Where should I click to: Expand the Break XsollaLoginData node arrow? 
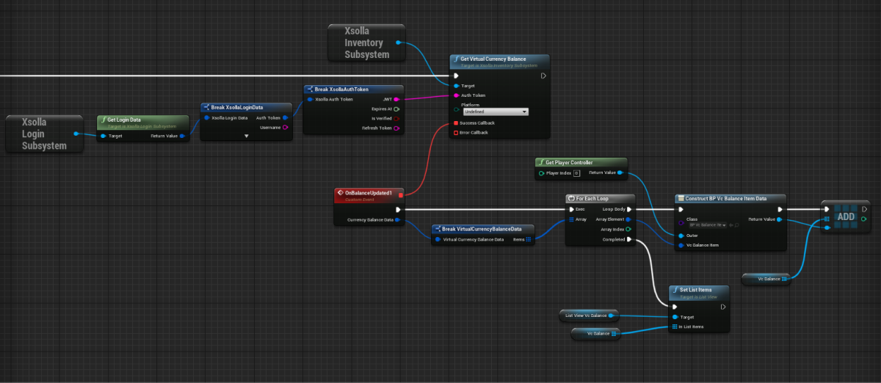pyautogui.click(x=247, y=136)
